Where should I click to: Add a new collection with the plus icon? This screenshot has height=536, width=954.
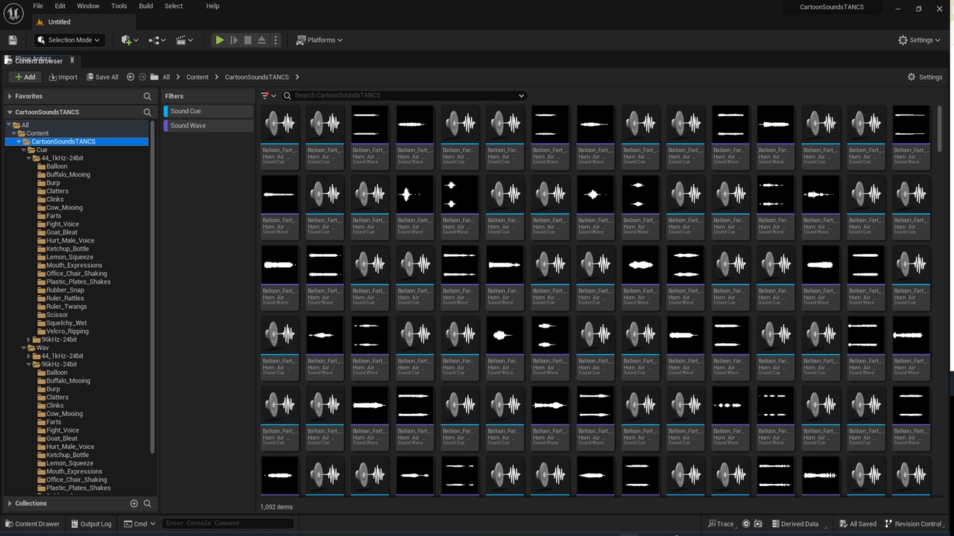[134, 503]
